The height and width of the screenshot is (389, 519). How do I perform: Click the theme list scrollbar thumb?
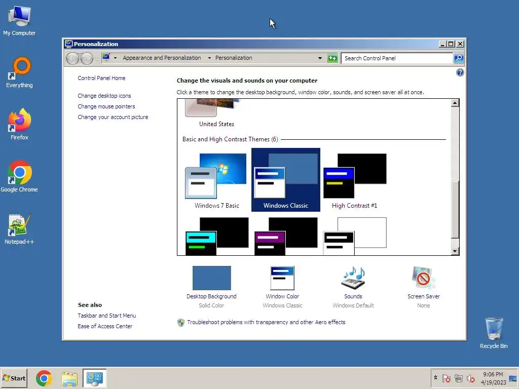coord(455,209)
